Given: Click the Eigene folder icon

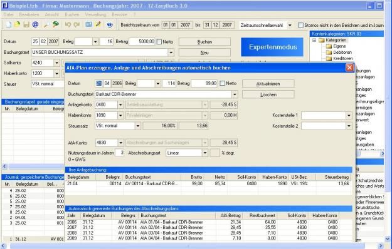Looking at the screenshot, I should (x=329, y=46).
